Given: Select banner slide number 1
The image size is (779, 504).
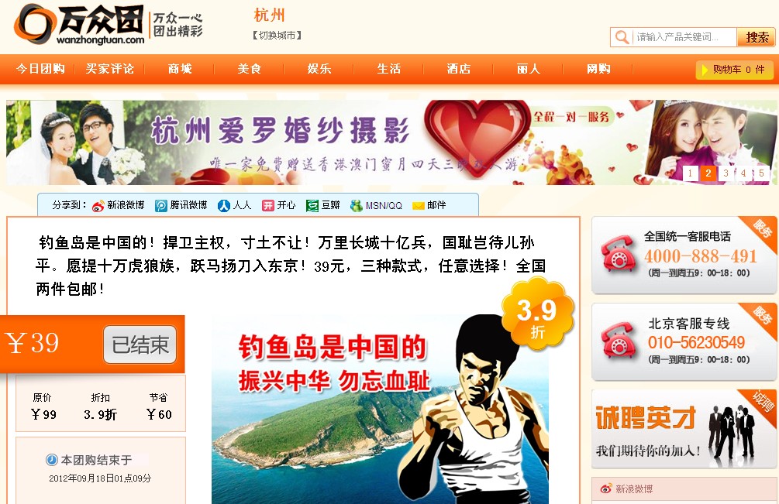Looking at the screenshot, I should 690,173.
